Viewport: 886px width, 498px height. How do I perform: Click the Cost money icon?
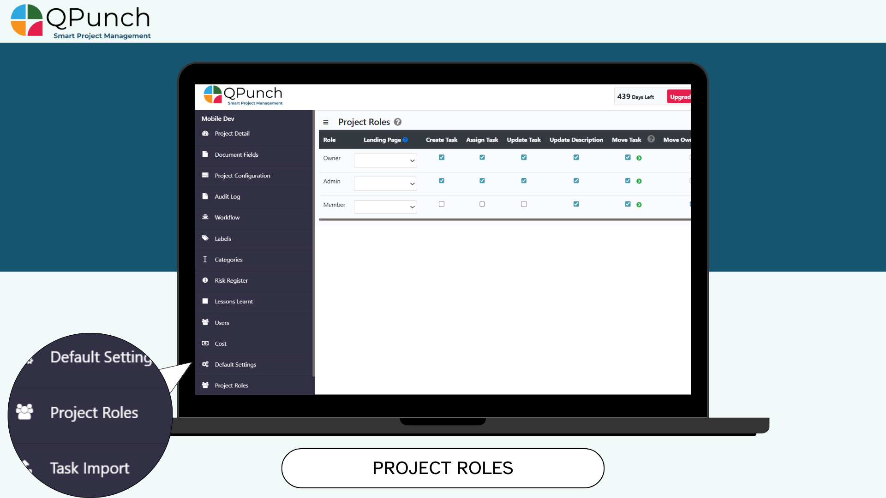tap(205, 343)
